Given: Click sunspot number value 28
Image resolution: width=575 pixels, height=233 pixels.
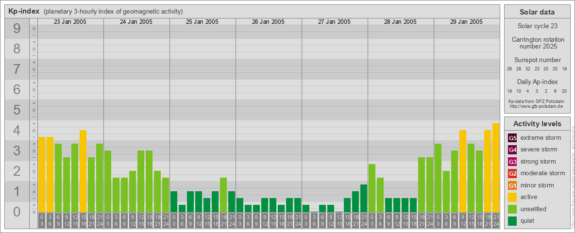Looking at the screenshot, I should click(x=519, y=69).
